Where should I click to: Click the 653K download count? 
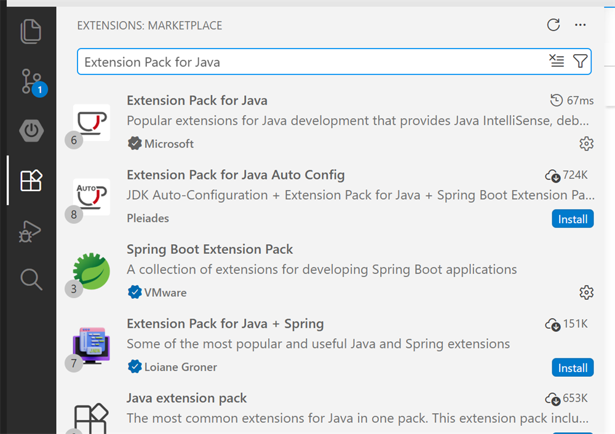click(566, 398)
